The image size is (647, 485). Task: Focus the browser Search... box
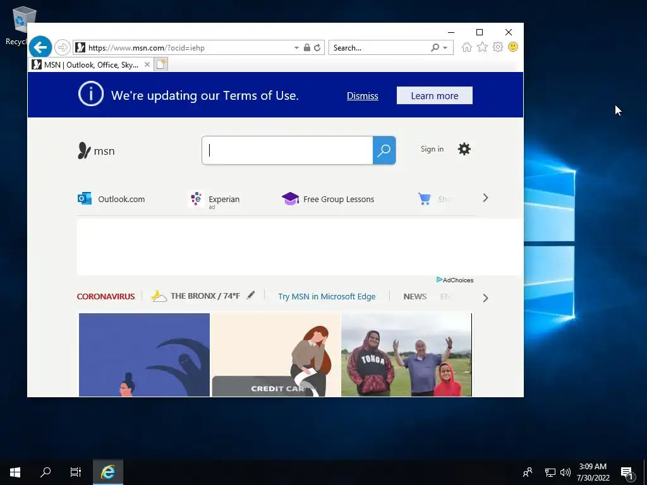[380, 48]
